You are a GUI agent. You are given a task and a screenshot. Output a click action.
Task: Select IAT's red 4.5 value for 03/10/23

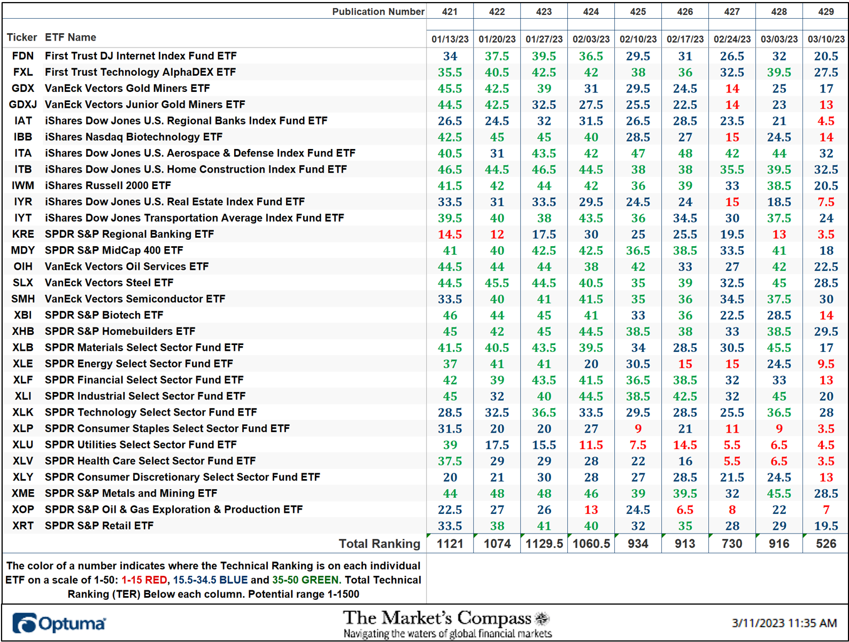826,121
